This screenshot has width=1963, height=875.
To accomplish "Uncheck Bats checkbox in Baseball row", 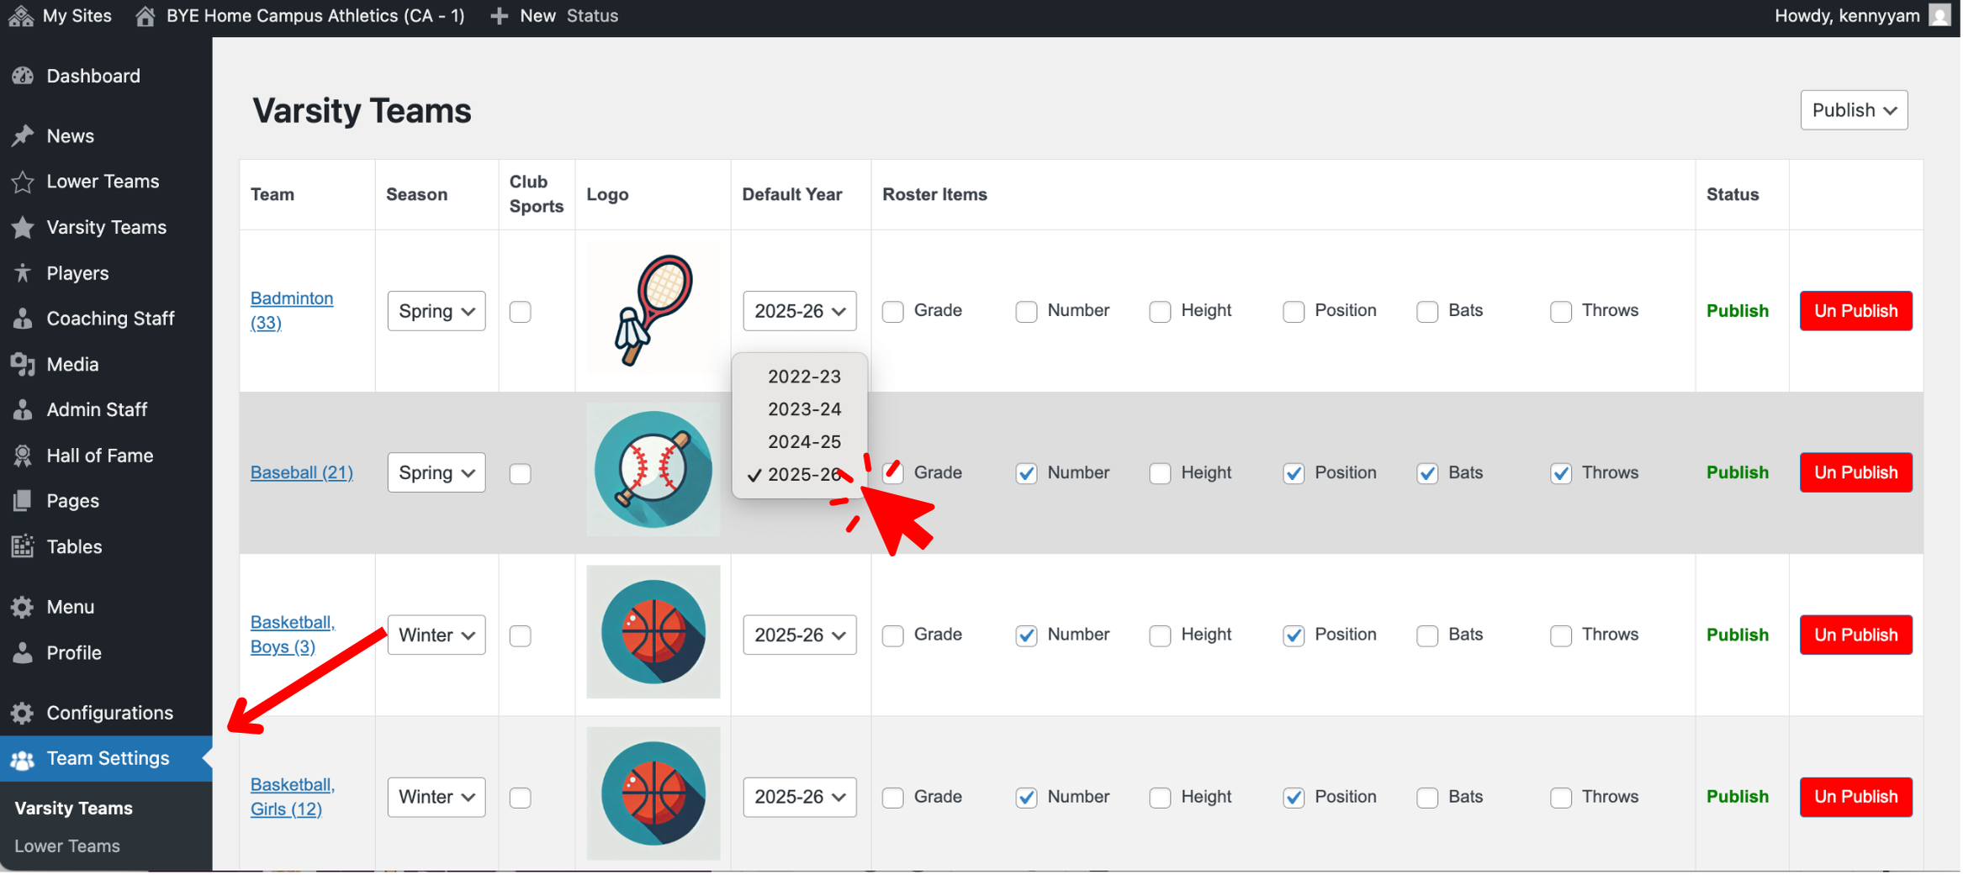I will (x=1426, y=473).
